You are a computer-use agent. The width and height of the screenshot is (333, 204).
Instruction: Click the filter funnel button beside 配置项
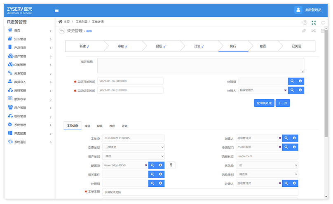pyautogui.click(x=171, y=165)
